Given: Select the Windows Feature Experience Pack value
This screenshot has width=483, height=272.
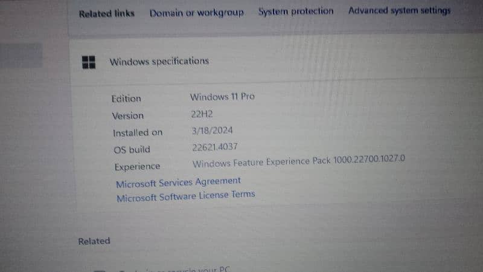Looking at the screenshot, I should 298,161.
